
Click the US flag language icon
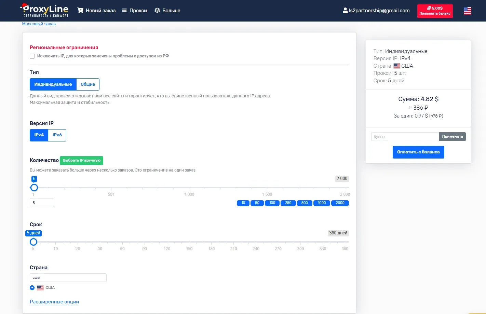467,11
